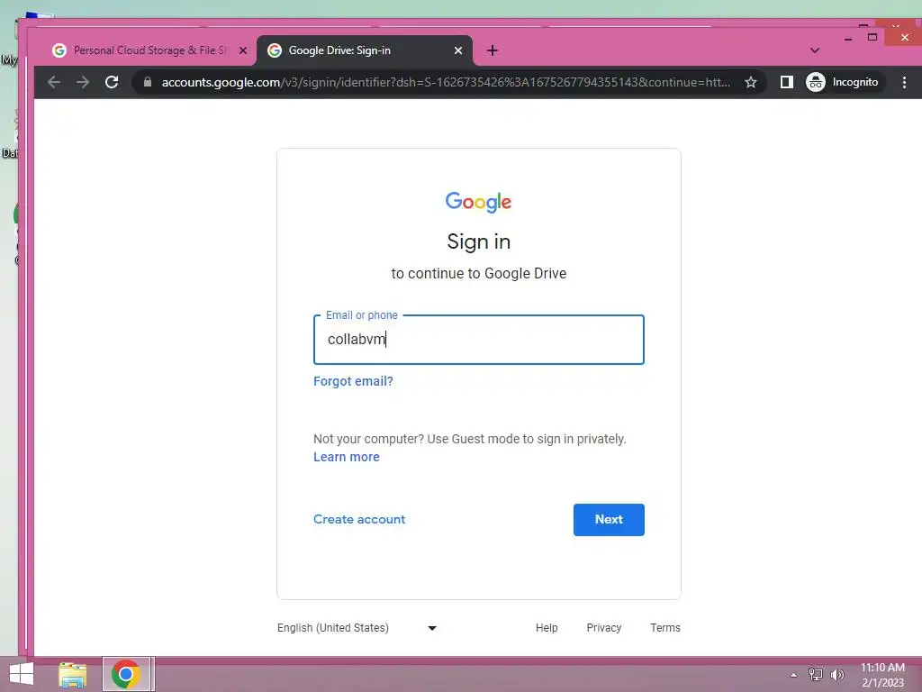The height and width of the screenshot is (692, 922).
Task: Click the Chrome taskbar icon
Action: tap(126, 675)
